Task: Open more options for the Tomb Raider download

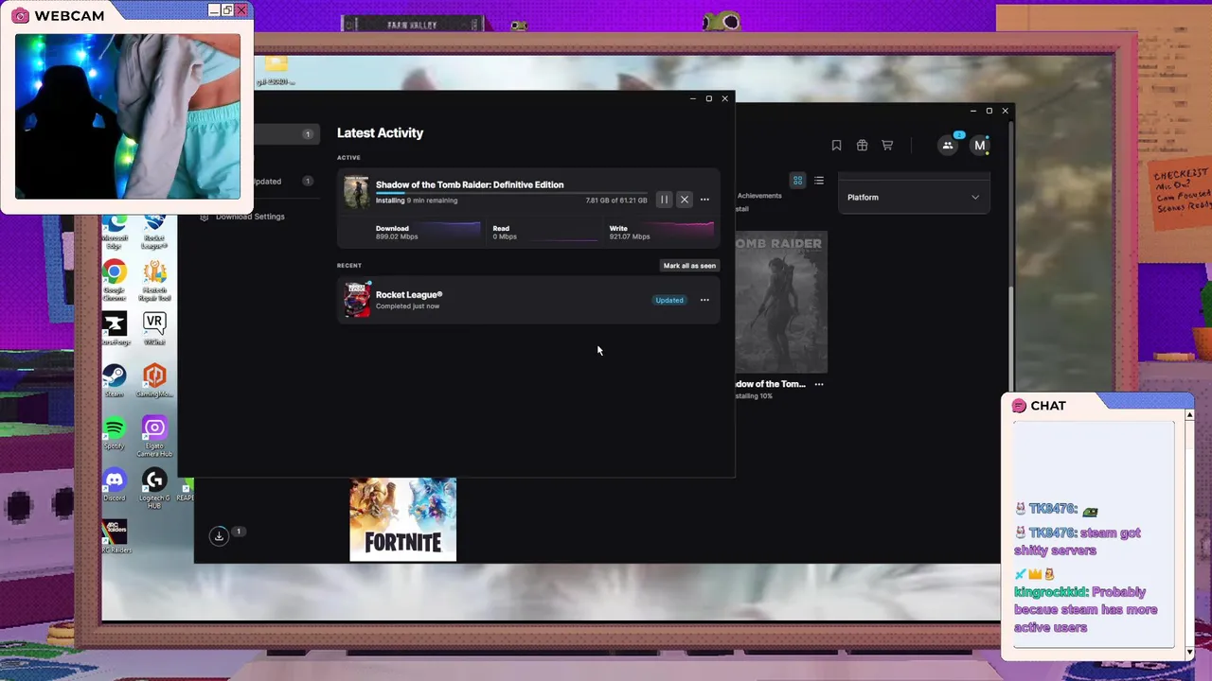Action: pos(704,200)
